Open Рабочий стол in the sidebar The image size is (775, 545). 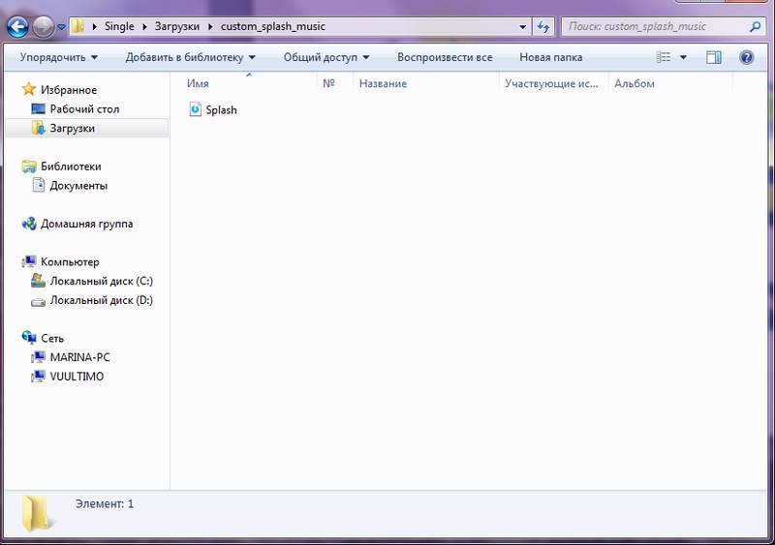[84, 109]
